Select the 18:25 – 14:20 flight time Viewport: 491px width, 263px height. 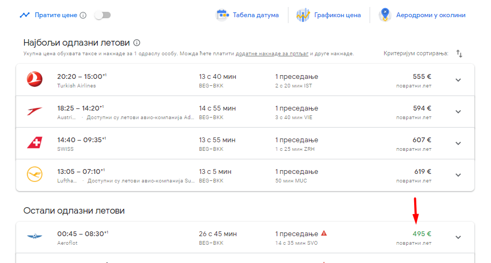tap(80, 108)
